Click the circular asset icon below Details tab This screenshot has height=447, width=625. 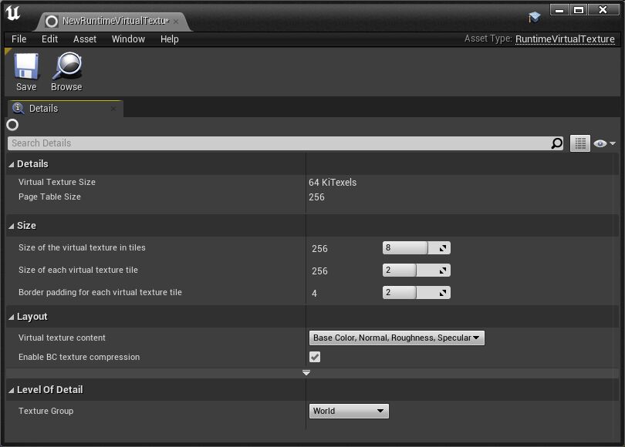(x=12, y=125)
